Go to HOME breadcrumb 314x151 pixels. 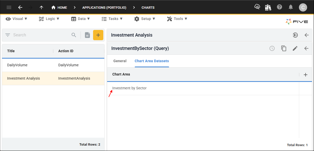(59, 7)
